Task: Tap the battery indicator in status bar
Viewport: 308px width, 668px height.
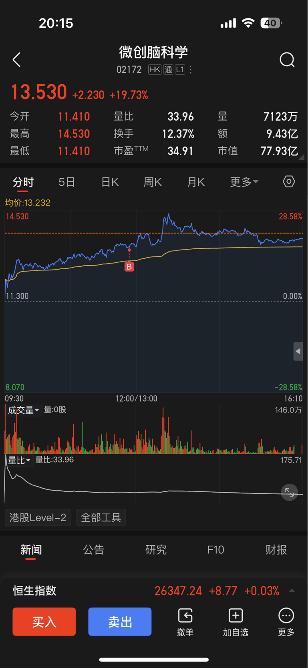Action: tap(271, 23)
